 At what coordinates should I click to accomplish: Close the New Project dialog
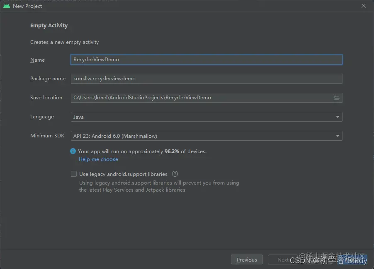pos(364,6)
